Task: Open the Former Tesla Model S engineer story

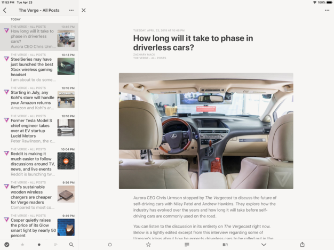Action: 39,130
